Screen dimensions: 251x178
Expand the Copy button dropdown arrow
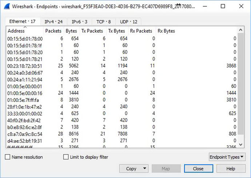[144, 169]
